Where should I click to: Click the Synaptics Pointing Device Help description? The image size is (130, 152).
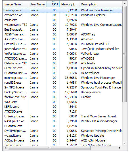pos(102,131)
